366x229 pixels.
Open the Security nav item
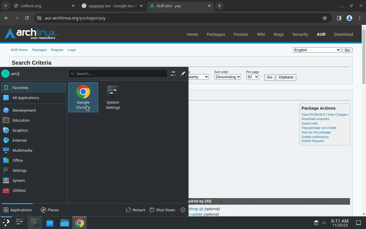coord(300,34)
